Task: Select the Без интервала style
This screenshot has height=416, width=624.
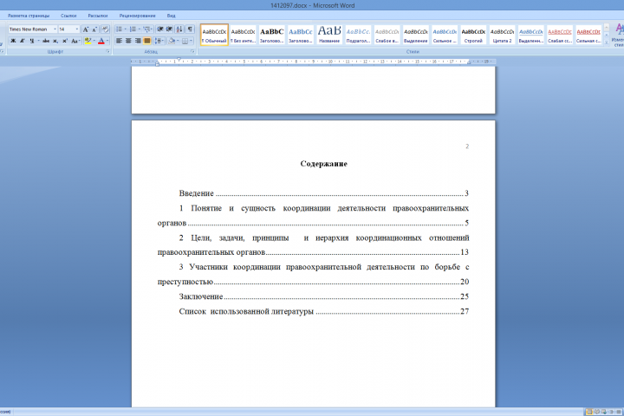Action: (243, 35)
